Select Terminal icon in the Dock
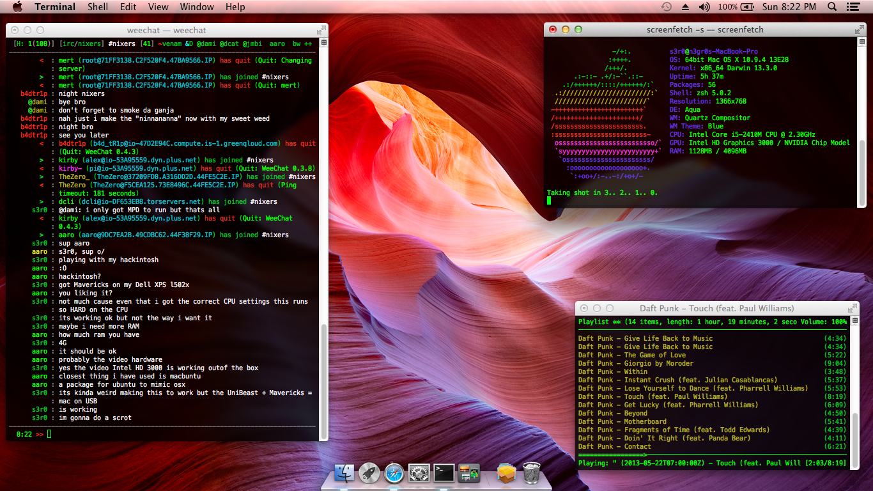873x491 pixels. (444, 473)
